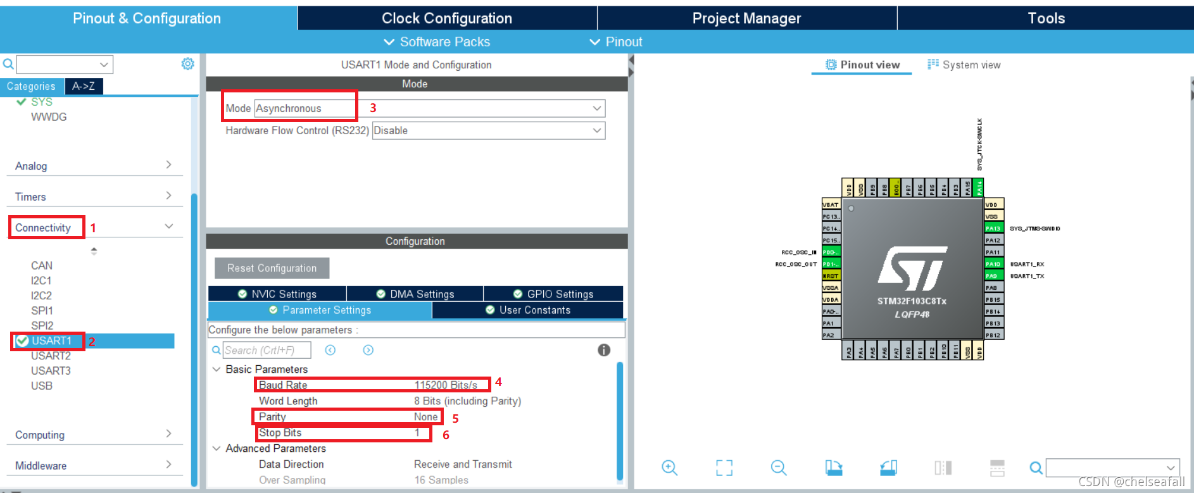Go to previous search result arrow icon

click(330, 350)
